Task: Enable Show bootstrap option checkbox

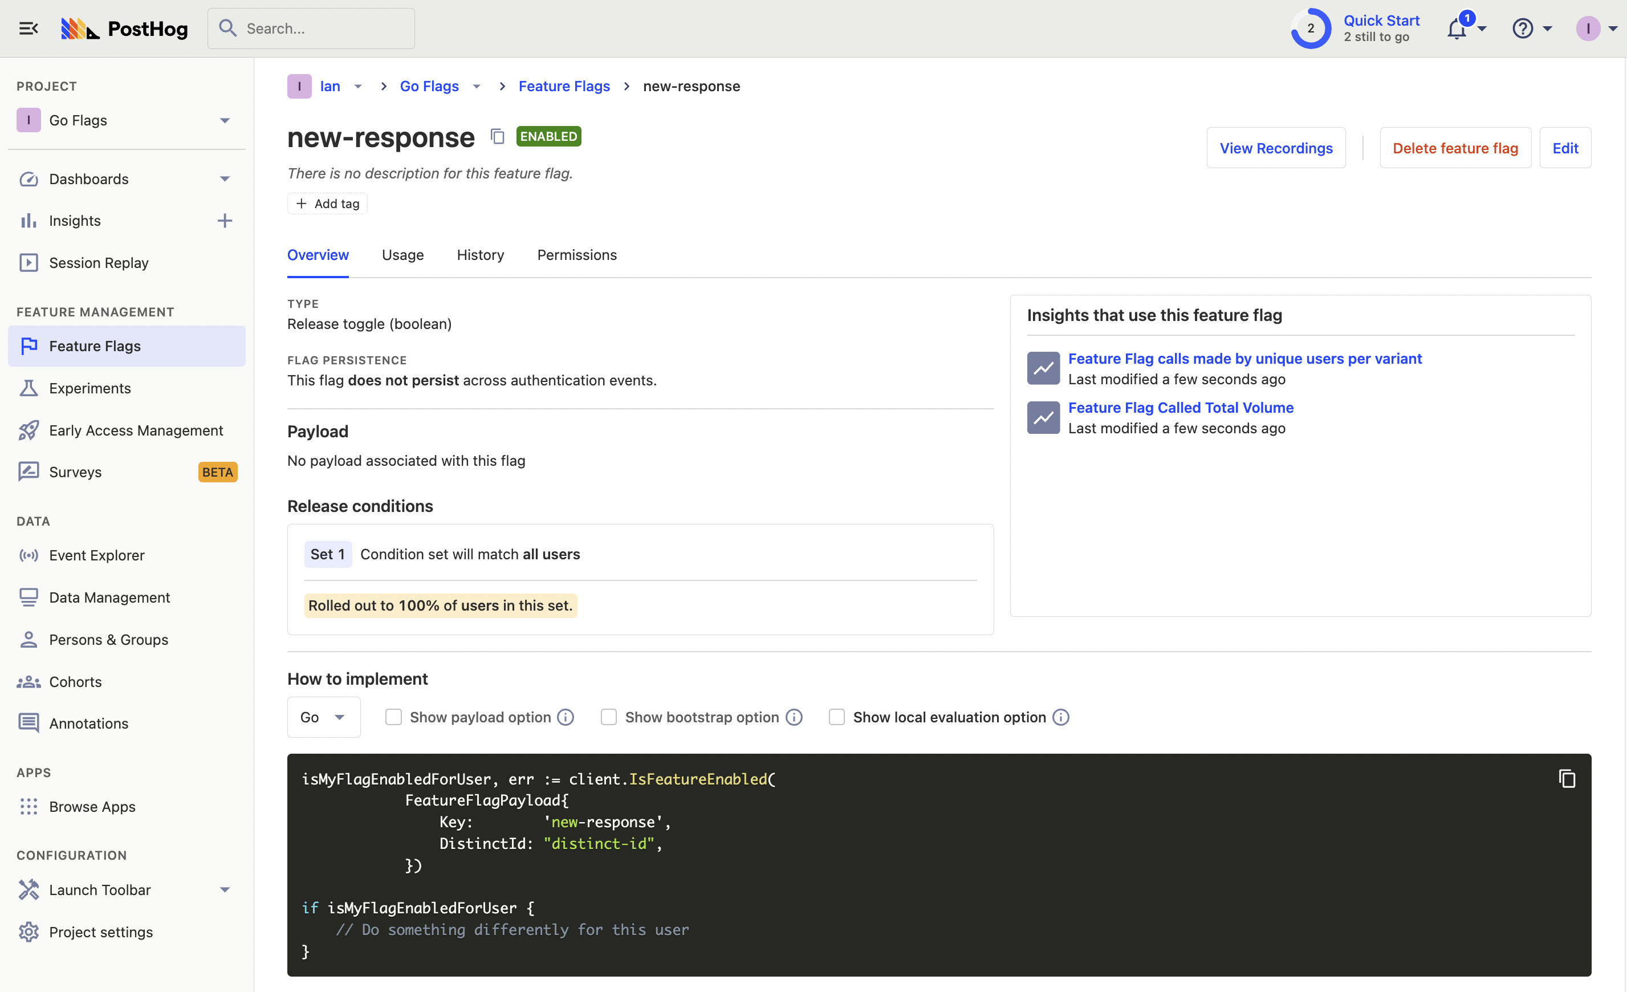Action: click(608, 717)
